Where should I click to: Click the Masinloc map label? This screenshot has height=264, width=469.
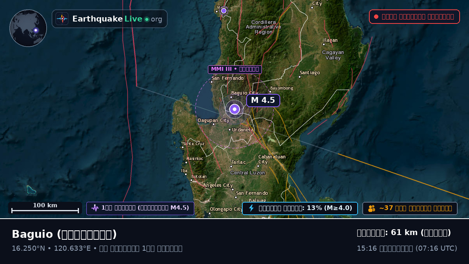[x=195, y=159]
